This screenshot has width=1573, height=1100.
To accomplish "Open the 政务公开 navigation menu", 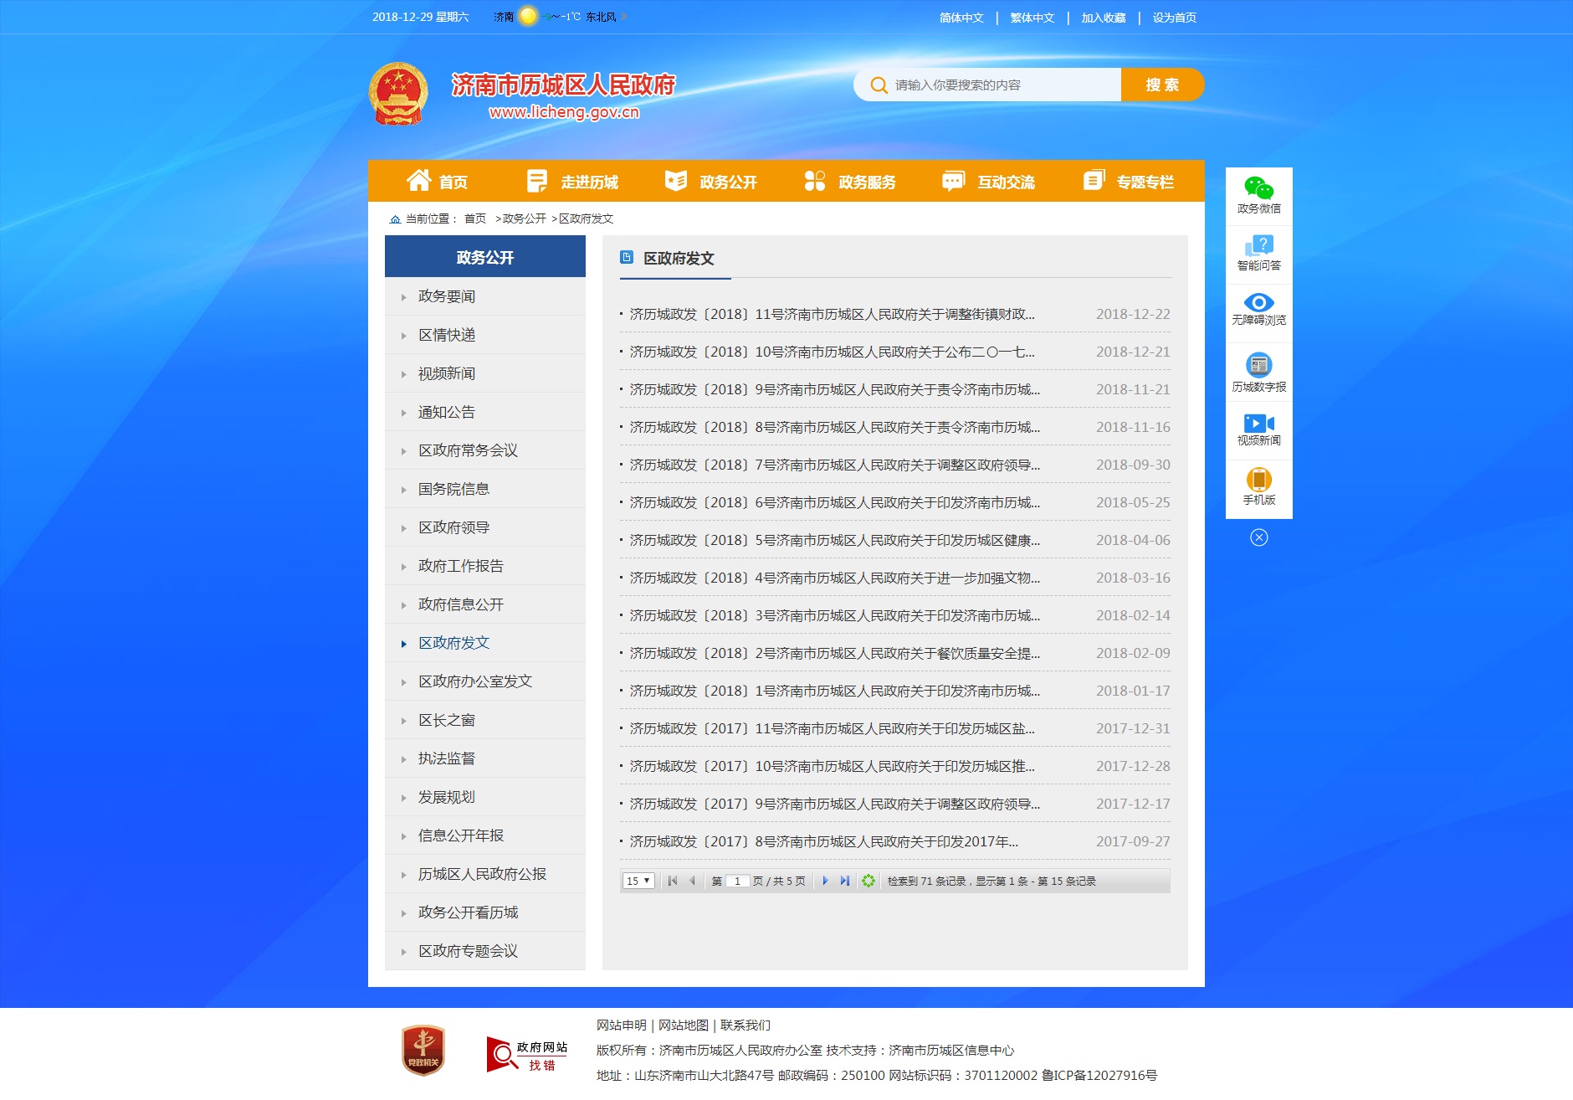I will coord(711,181).
